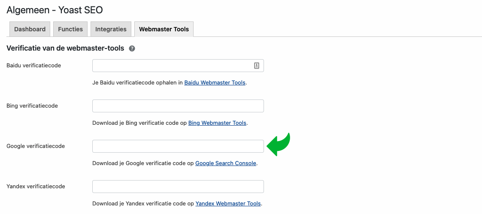482x214 pixels.
Task: Switch to the Dashboard tab
Action: [30, 29]
